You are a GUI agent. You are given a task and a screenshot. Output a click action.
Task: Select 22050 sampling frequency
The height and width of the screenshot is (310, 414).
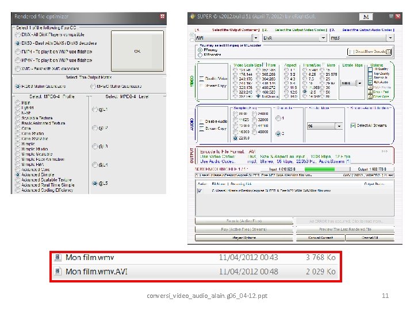(235, 138)
